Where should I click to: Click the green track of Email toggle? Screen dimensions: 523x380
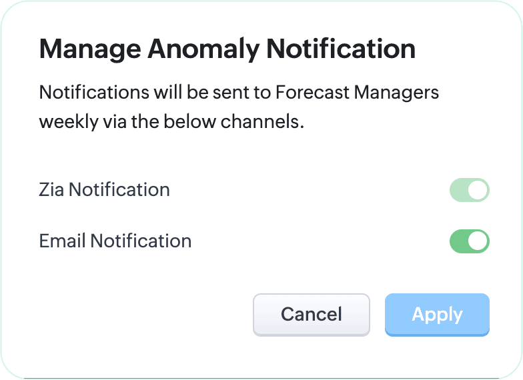pyautogui.click(x=460, y=241)
